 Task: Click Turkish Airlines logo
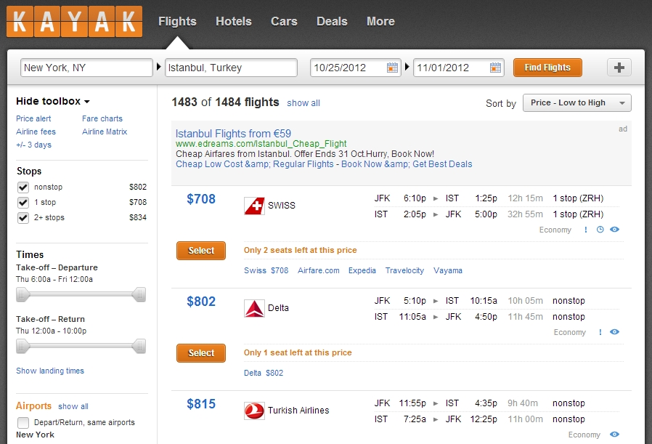[x=254, y=411]
